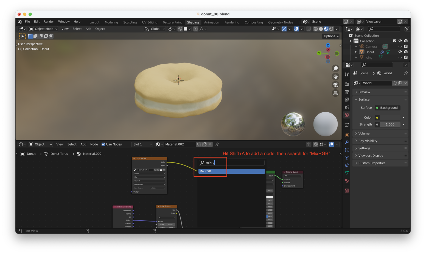426x254 pixels.
Task: Open the Slot 1 dropdown
Action: (x=142, y=144)
